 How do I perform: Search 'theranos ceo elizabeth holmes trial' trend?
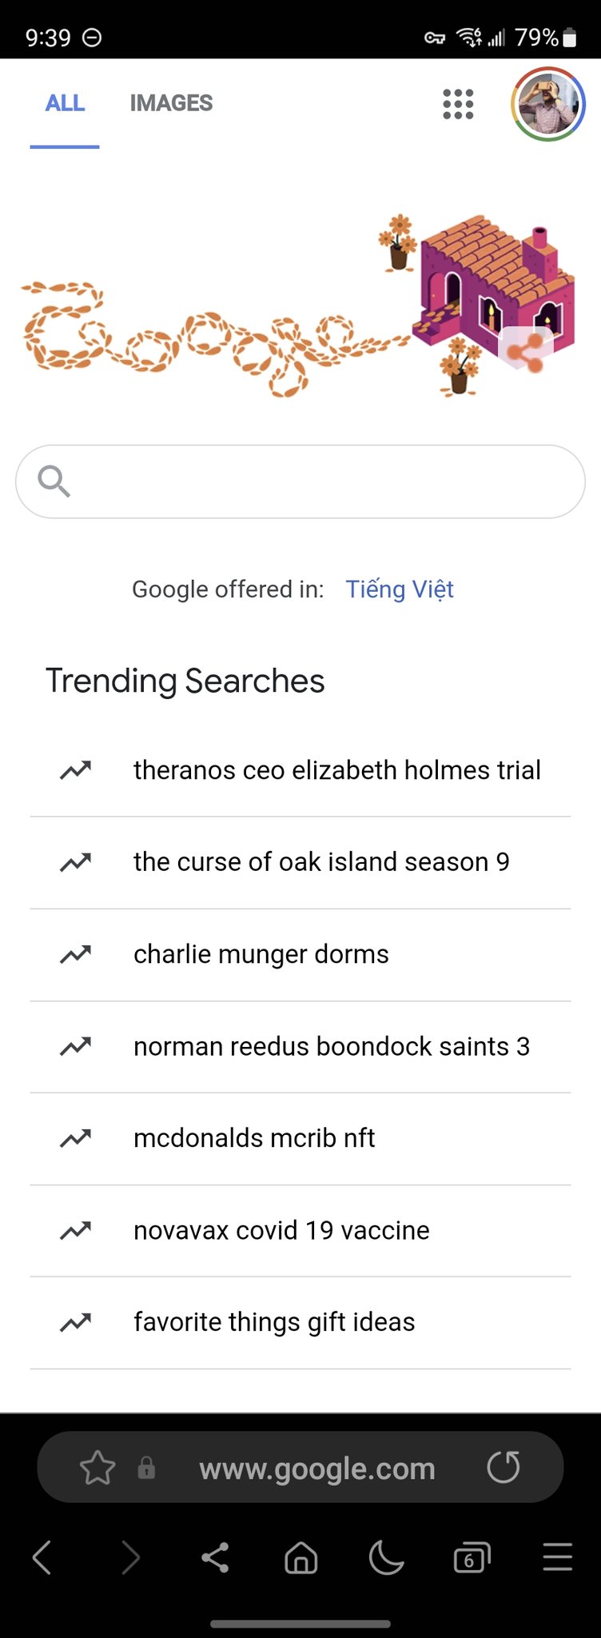tap(336, 770)
